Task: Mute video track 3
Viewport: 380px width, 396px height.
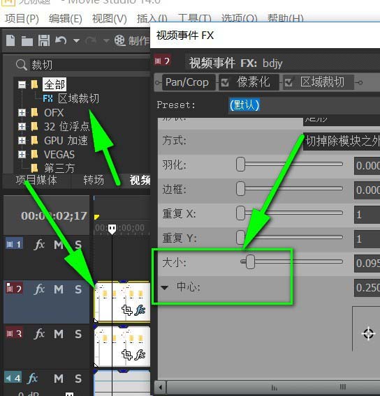Action: [x=59, y=334]
